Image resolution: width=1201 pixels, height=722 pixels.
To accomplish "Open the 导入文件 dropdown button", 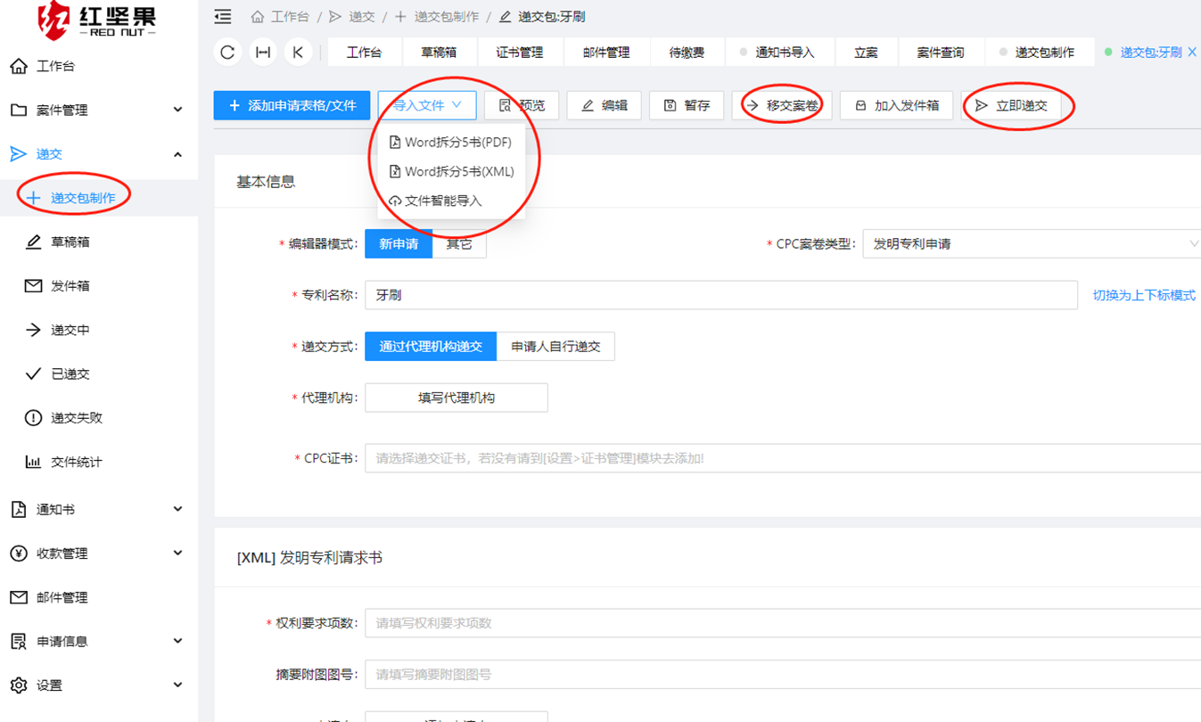I will click(x=427, y=105).
